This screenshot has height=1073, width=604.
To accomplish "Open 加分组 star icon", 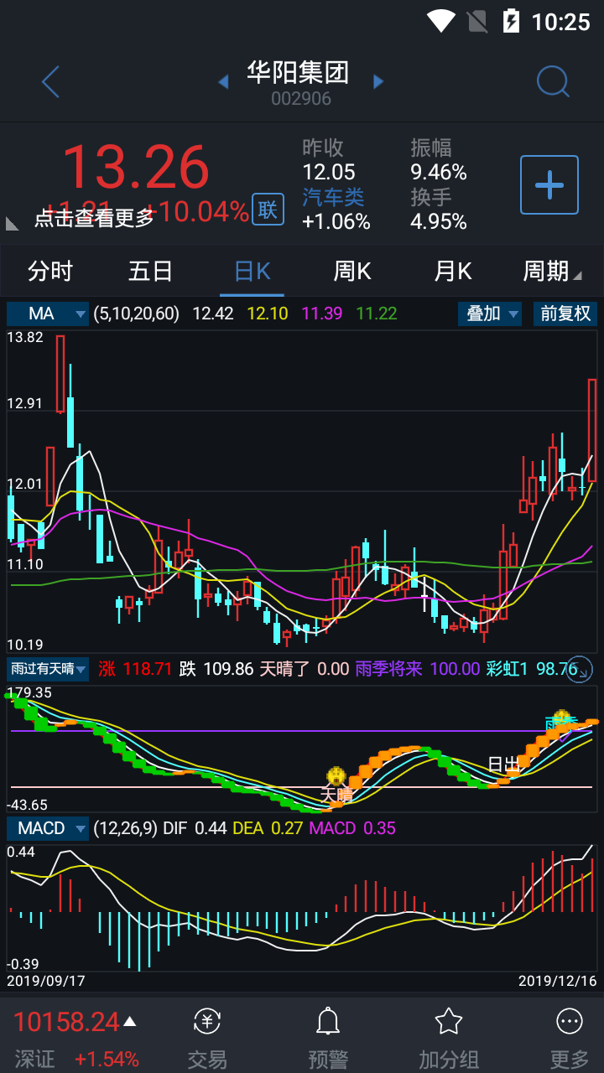I will click(x=449, y=1022).
